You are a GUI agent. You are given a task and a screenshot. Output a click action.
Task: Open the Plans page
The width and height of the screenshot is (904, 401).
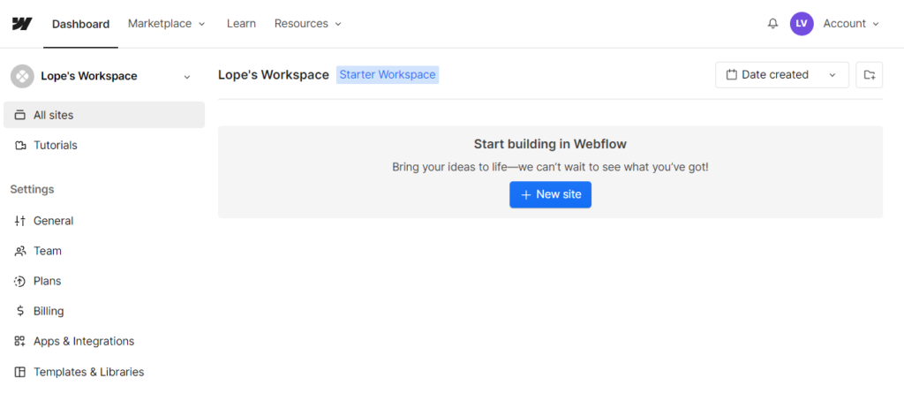coord(47,281)
